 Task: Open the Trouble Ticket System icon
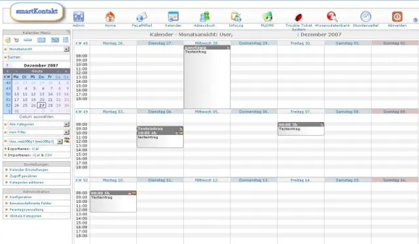[x=299, y=18]
